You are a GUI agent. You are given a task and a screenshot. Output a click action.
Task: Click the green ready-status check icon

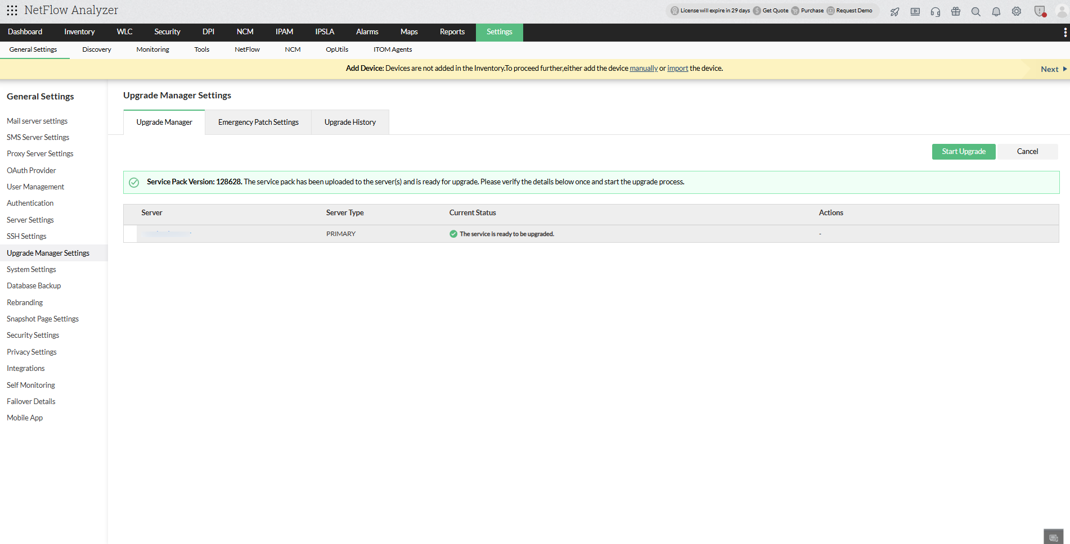[x=453, y=234]
